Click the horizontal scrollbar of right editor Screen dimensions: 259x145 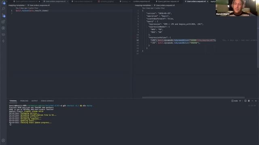click(193, 97)
